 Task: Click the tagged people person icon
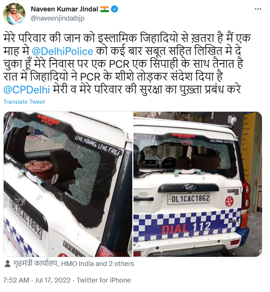tap(7, 264)
